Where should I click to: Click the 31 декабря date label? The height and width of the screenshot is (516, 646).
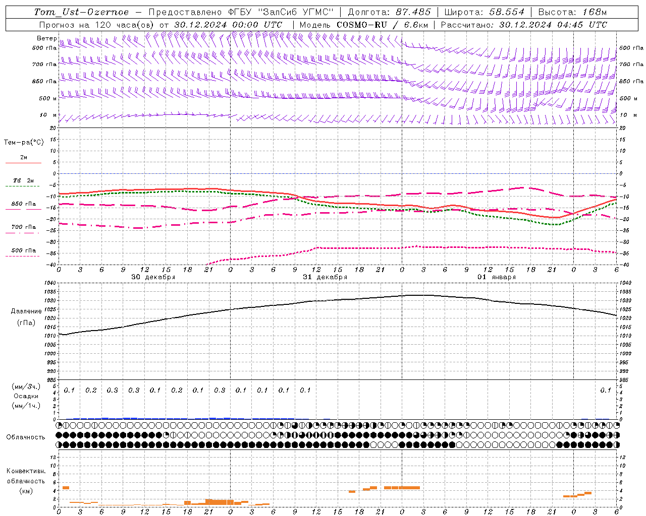click(x=325, y=277)
